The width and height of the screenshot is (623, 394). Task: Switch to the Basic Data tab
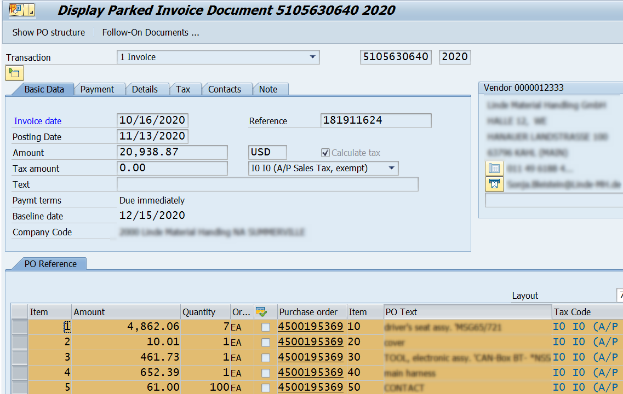click(x=44, y=89)
